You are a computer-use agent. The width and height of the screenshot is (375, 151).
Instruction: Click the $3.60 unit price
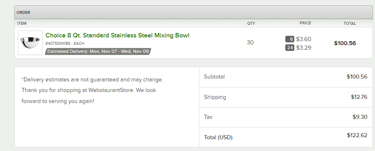(304, 39)
